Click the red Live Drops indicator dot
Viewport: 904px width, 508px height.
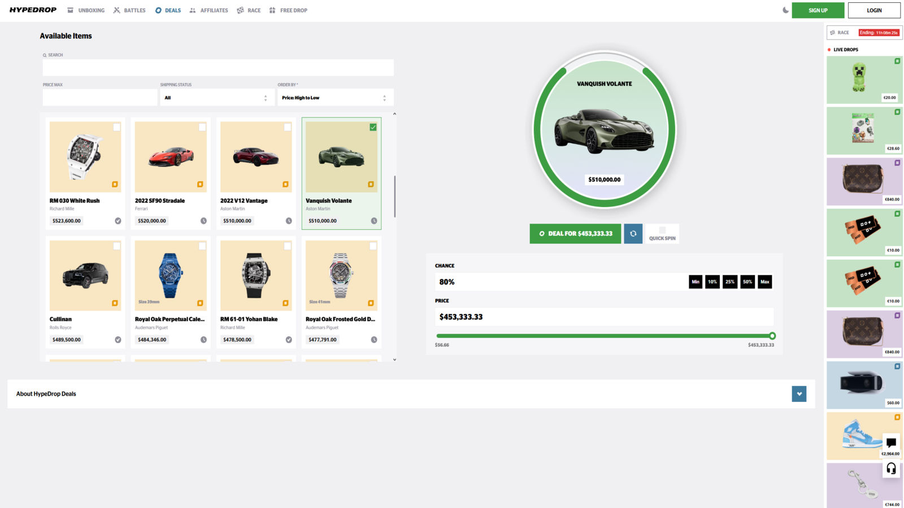coord(829,50)
